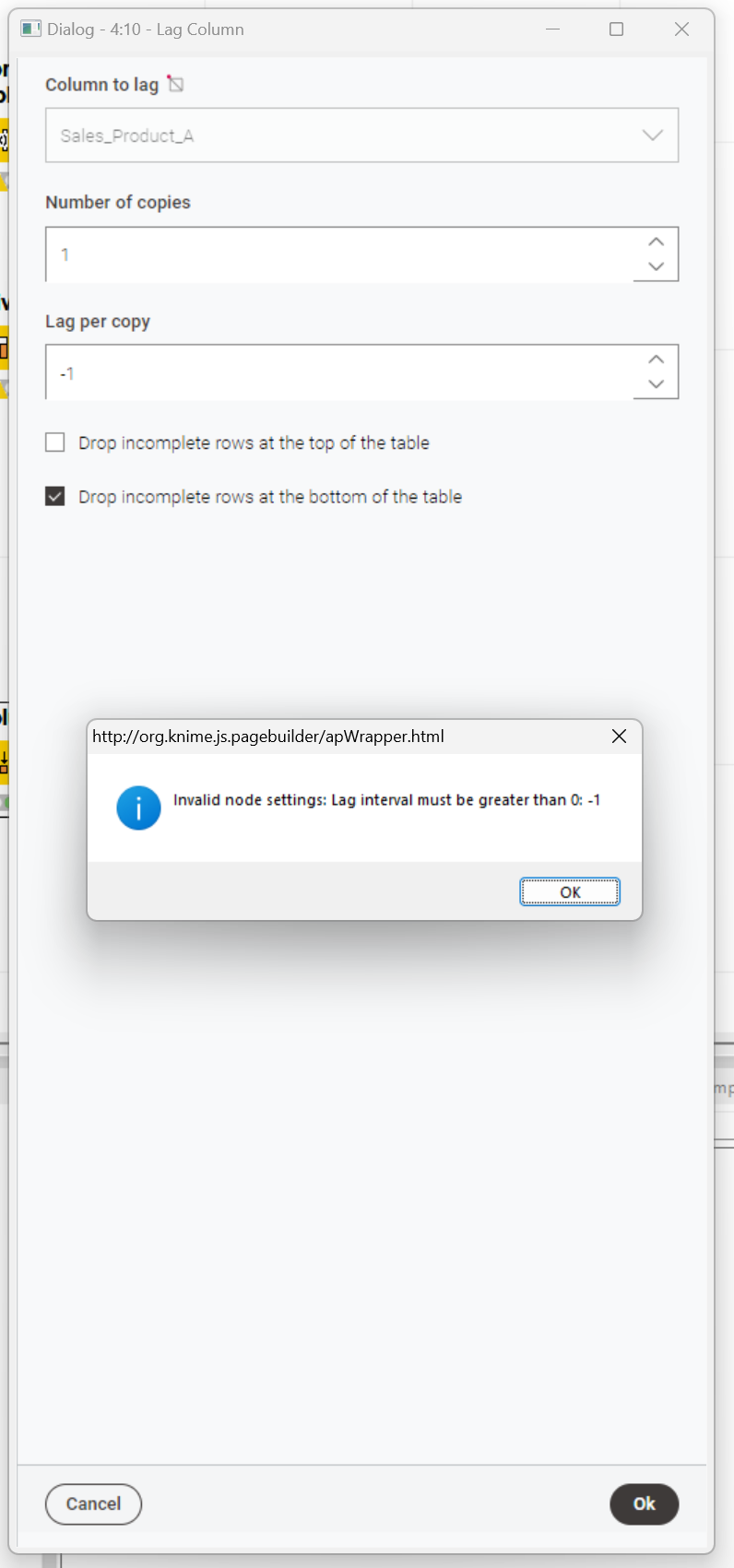Image resolution: width=734 pixels, height=1568 pixels.
Task: Click the KNIME dialog icon in title bar
Action: [x=30, y=29]
